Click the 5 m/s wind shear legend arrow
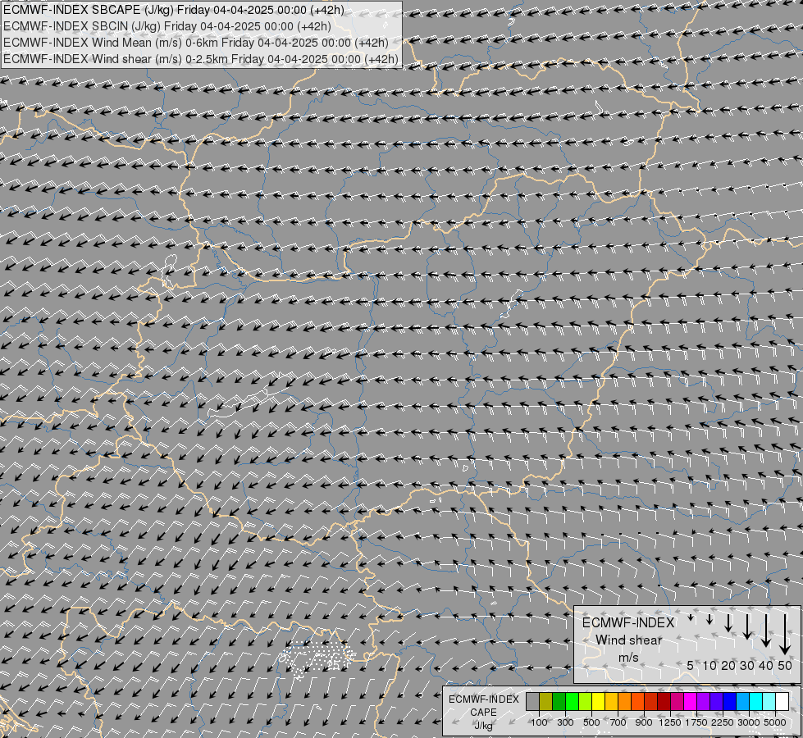 click(x=691, y=617)
